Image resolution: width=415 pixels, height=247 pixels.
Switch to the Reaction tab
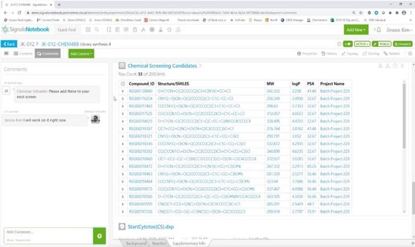(159, 243)
